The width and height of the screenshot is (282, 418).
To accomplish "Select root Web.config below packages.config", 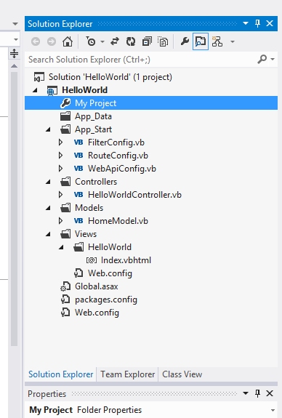I will (x=97, y=312).
